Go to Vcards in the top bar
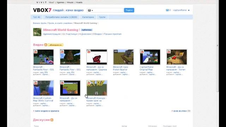The image size is (226, 127). point(79,2)
